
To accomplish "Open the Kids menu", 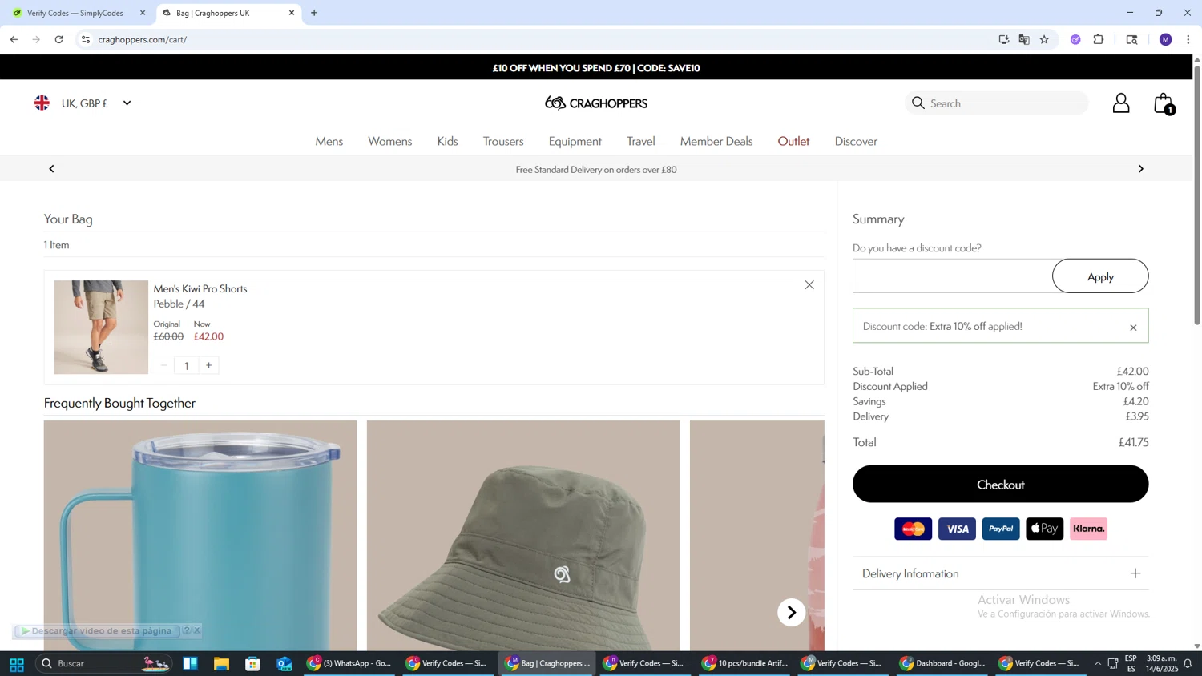I will [x=448, y=142].
